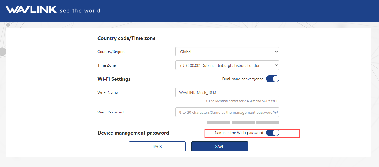Click the 'Country code/Time zone' heading

click(126, 38)
